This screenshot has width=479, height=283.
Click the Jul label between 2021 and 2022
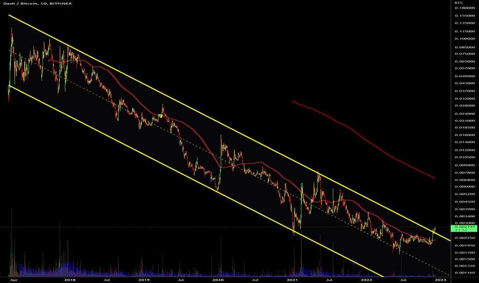(329, 279)
